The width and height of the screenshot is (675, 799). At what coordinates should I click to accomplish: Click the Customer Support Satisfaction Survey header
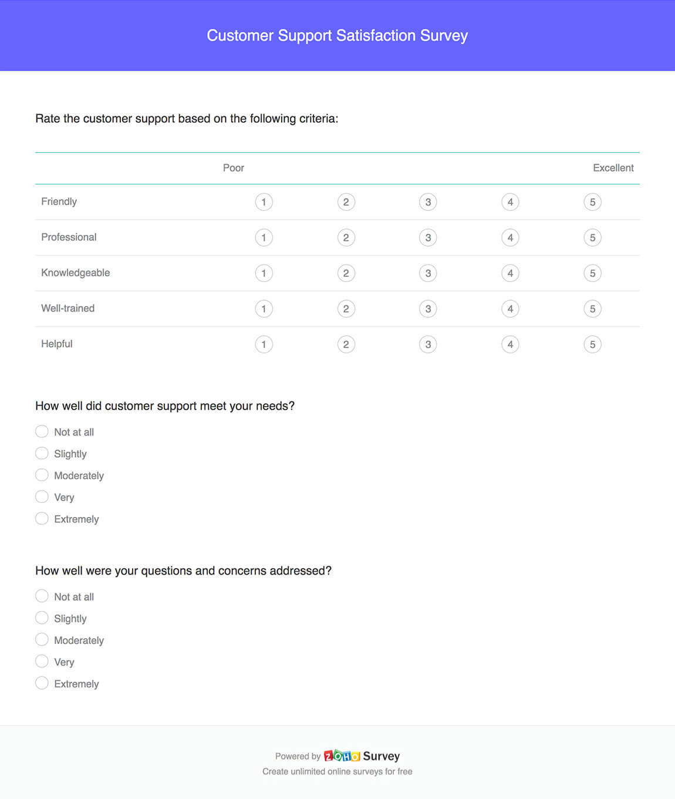tap(338, 35)
